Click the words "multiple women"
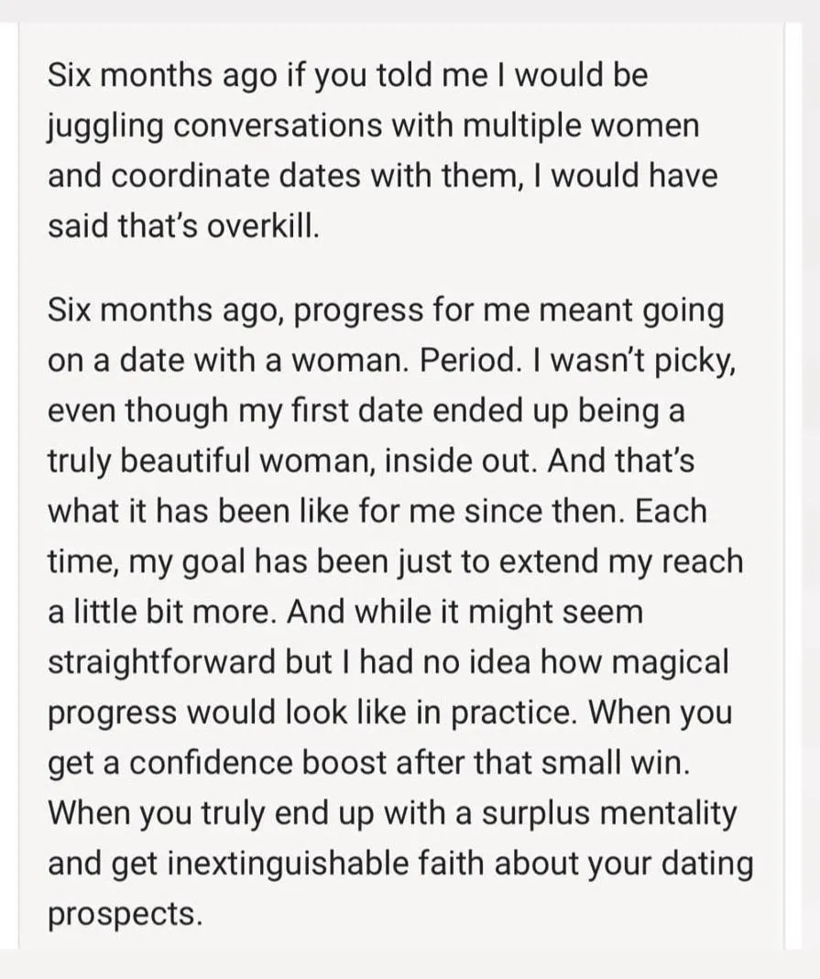 tap(581, 125)
